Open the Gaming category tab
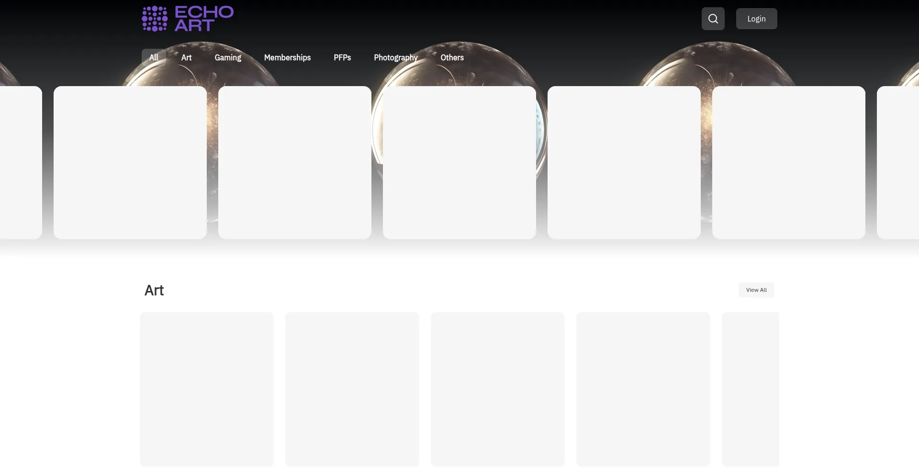919x475 pixels. click(228, 57)
